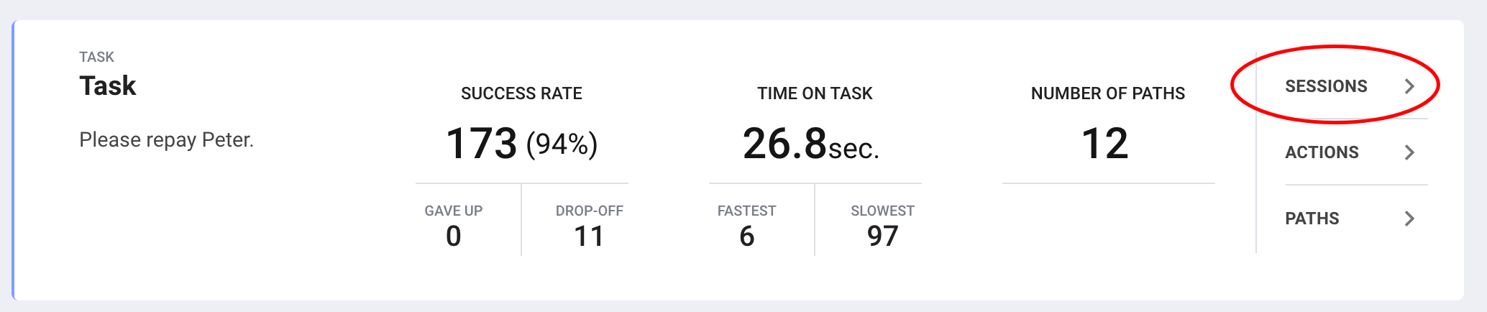Click the chevron arrow beside Actions
The height and width of the screenshot is (312, 1487).
1409,152
